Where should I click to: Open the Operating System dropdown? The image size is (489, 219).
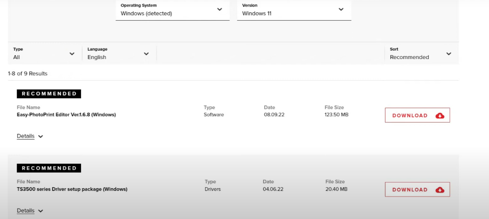click(172, 10)
